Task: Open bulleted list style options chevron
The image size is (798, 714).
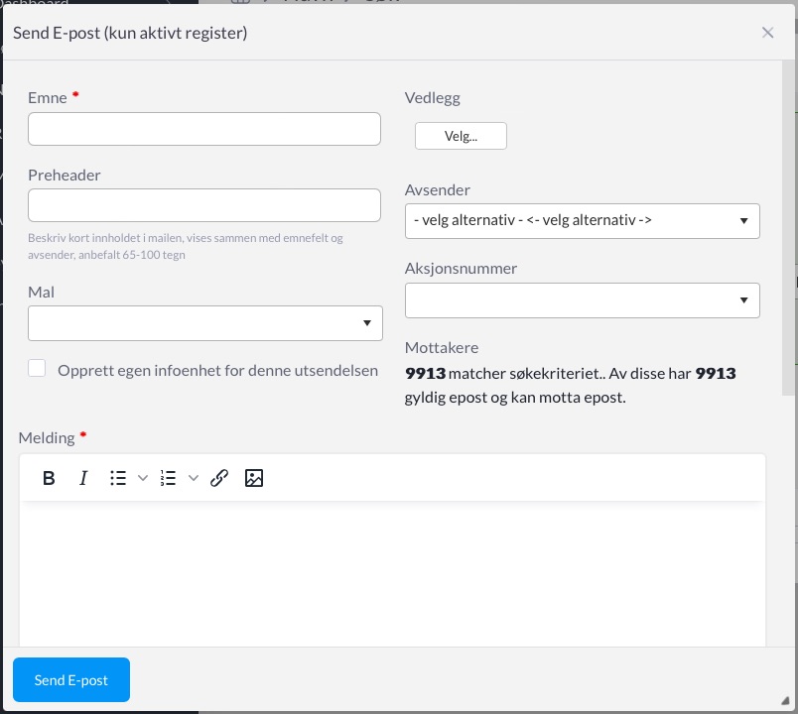Action: (143, 478)
